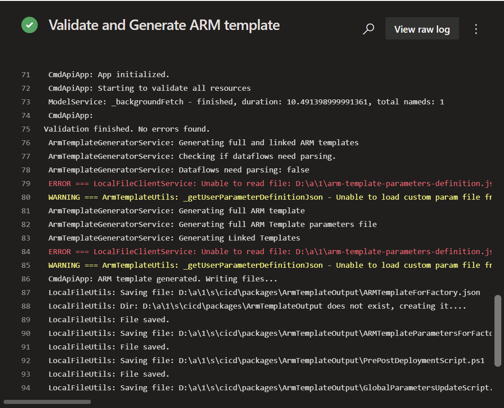This screenshot has height=408, width=504.
Task: Open the more actions three-dot menu
Action: click(x=476, y=29)
